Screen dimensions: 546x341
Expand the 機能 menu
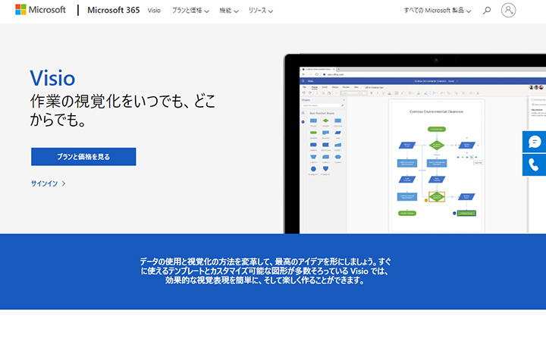[x=229, y=11]
